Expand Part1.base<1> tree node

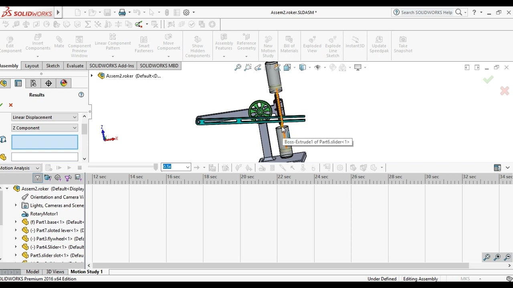pos(16,222)
